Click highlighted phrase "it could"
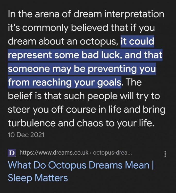 138,42
